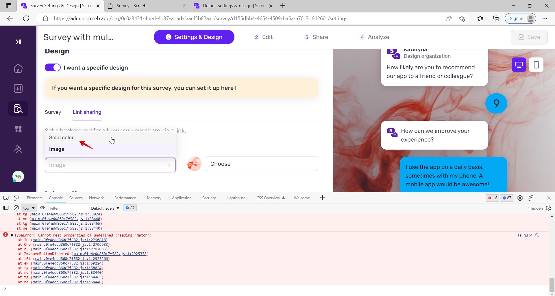Screen dimensions: 555x296
Task: Click the Save button
Action: pos(529,37)
